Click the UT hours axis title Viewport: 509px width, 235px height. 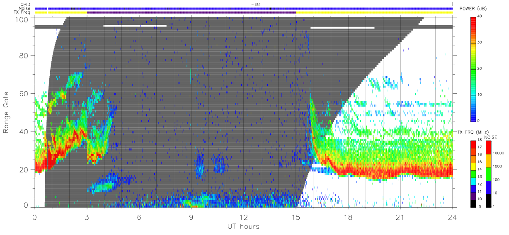pyautogui.click(x=243, y=226)
